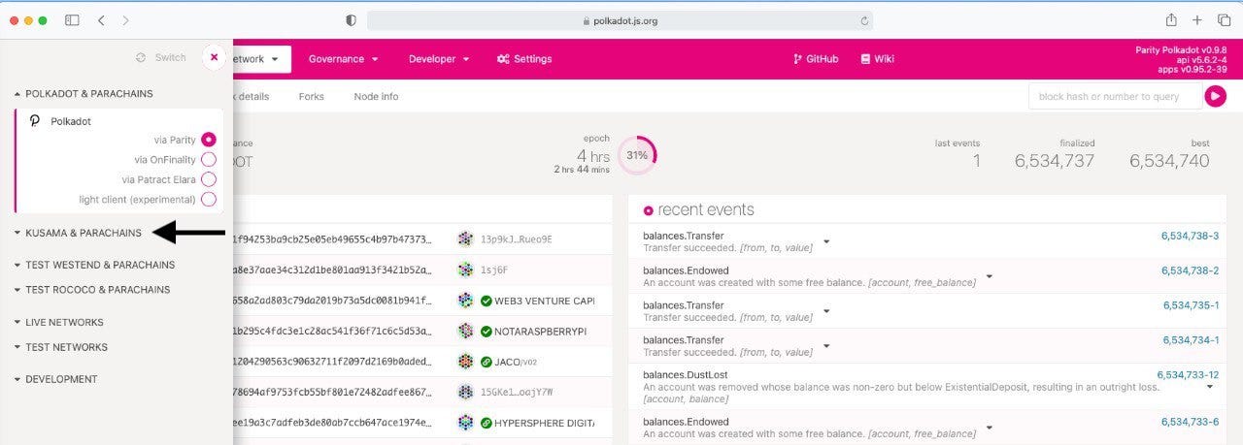Click the HYPERSPHERE DIGITA validator name
1243x445 pixels.
544,424
